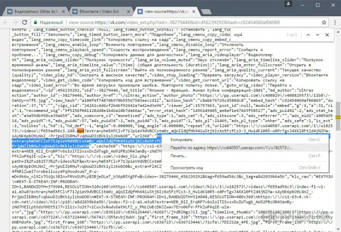Click the green secure lock icon
341x232 pixels.
[x=35, y=22]
